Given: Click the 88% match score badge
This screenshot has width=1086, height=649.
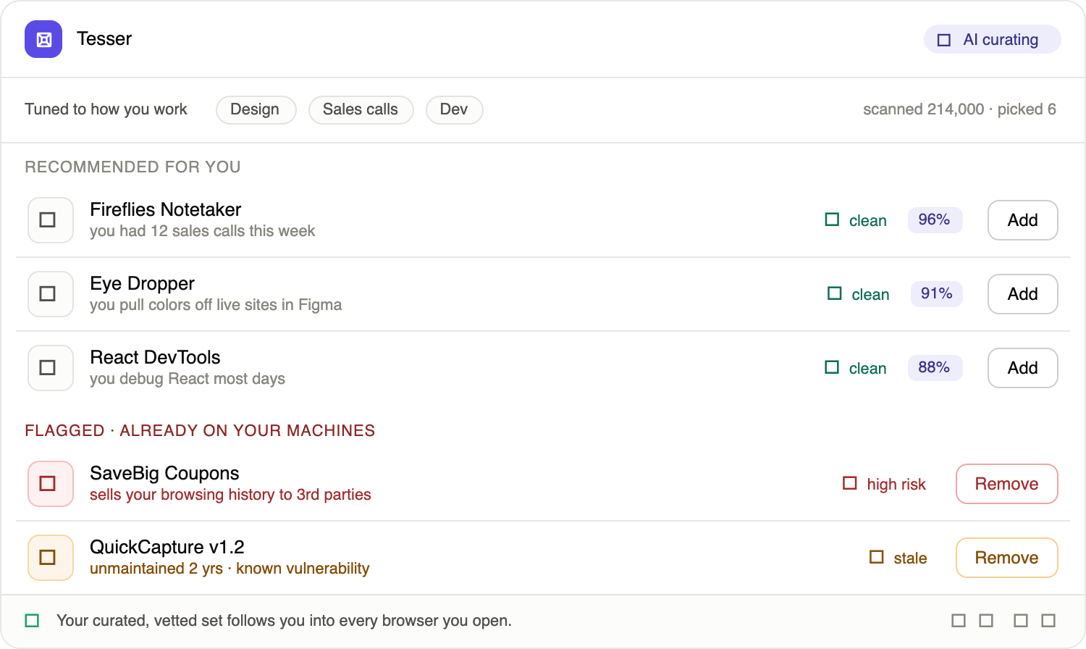Looking at the screenshot, I should 935,367.
